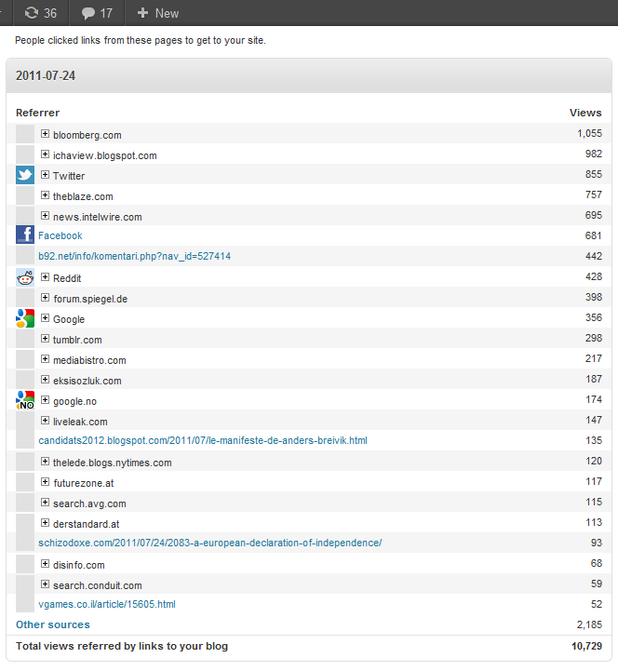Open the New content menu
Image resolution: width=618 pixels, height=671 pixels.
point(157,13)
